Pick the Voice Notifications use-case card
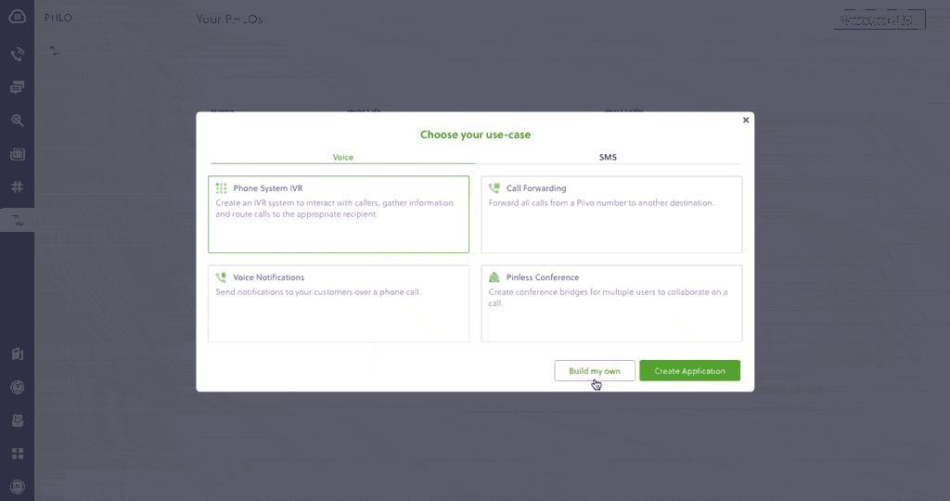 [x=339, y=303]
